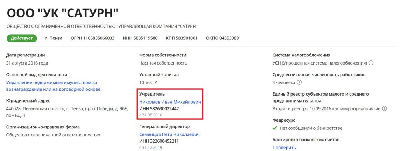Click the Среднесписочная численность работников label
The height and width of the screenshot is (151, 420).
pos(319,75)
